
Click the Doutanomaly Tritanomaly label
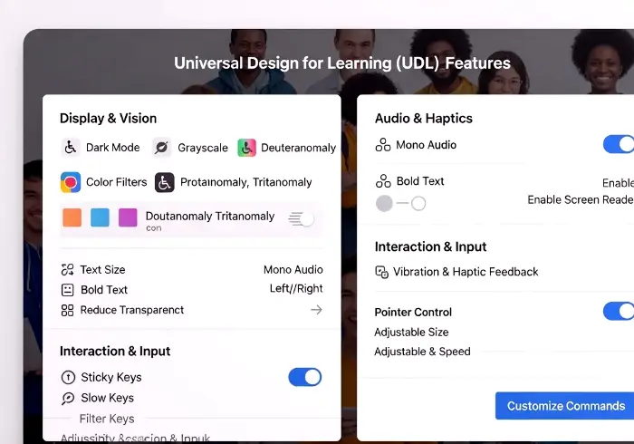(210, 217)
